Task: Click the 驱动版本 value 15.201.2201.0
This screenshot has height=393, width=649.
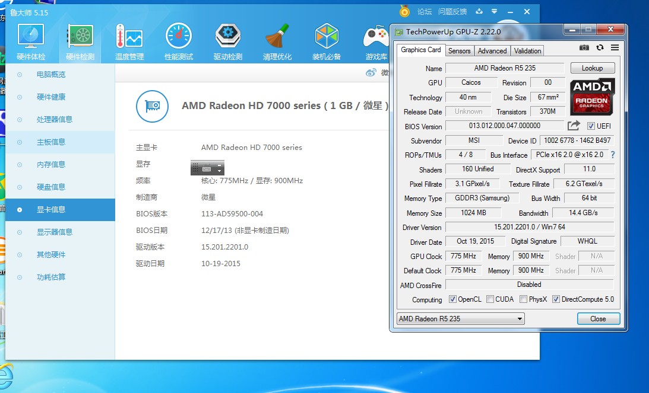Action: [x=225, y=247]
